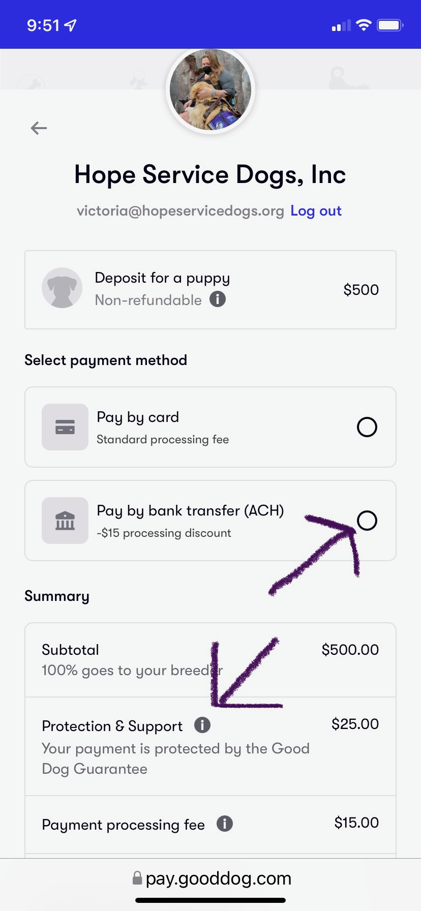Tap the battery status icon

point(390,25)
